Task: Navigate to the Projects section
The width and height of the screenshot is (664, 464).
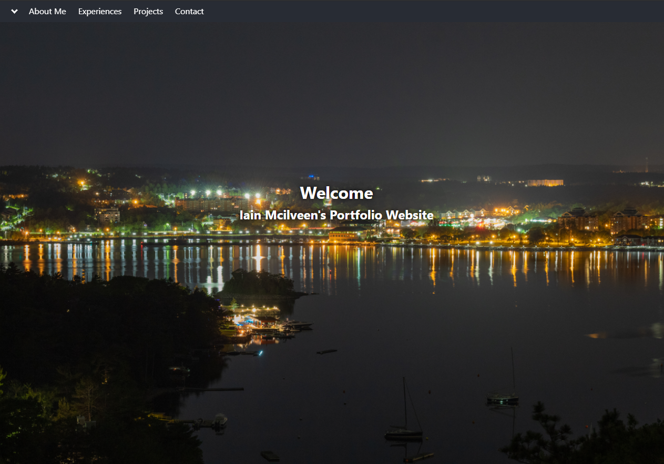Action: point(148,12)
